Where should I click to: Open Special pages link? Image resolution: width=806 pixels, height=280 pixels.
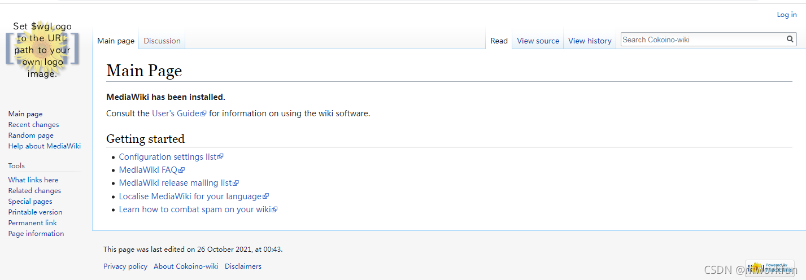(31, 202)
